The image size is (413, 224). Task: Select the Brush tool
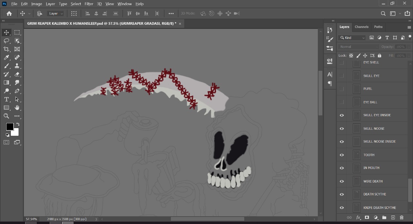[6, 66]
